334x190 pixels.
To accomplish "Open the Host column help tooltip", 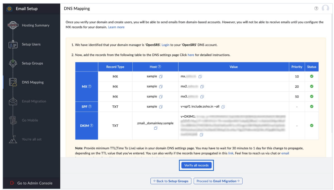I will tap(159, 67).
